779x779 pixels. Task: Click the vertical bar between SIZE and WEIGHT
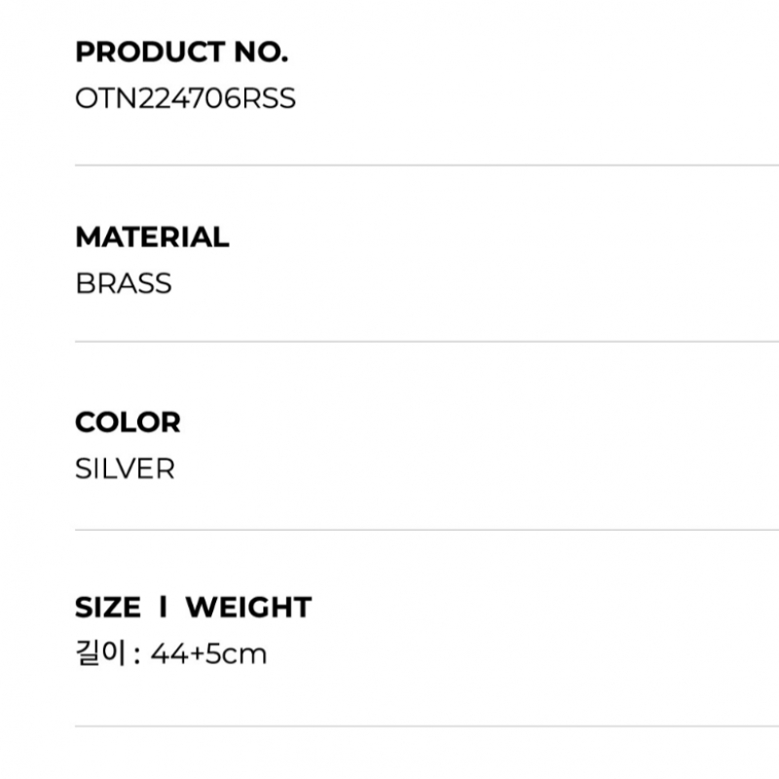tap(163, 607)
